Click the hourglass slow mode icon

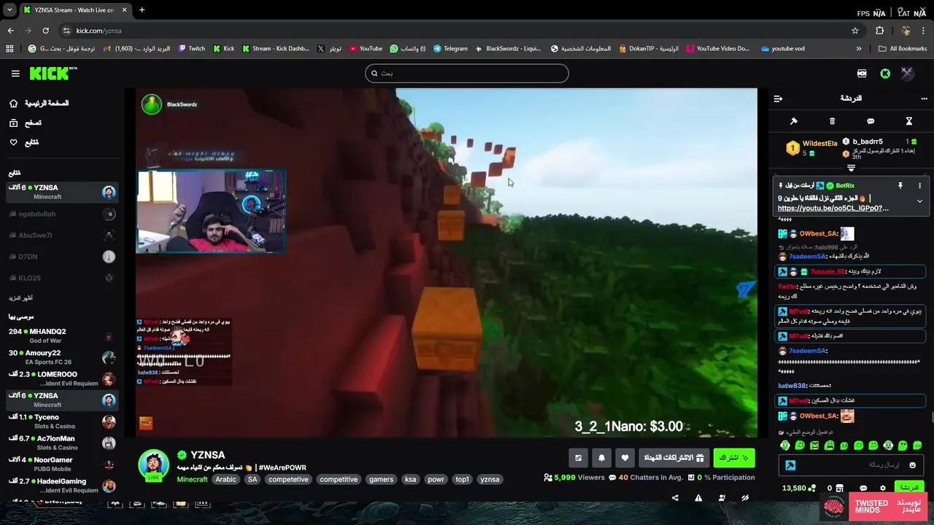909,121
